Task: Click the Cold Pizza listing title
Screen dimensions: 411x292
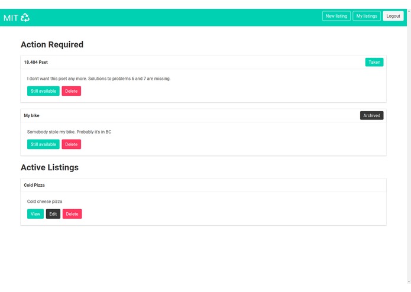Action: click(34, 185)
